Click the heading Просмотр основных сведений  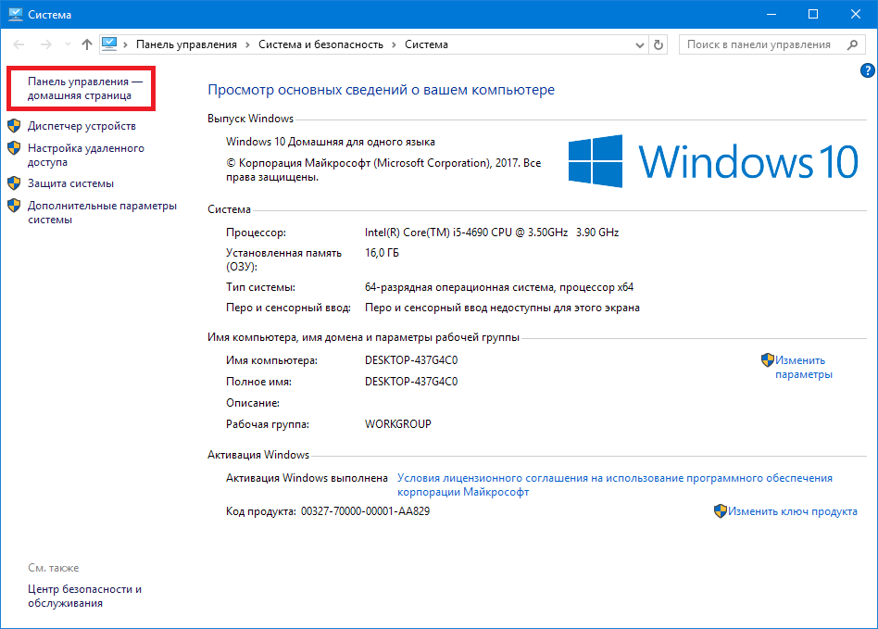[381, 90]
